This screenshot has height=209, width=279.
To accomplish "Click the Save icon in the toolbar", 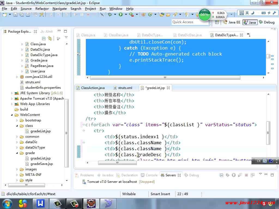I will (15, 15).
